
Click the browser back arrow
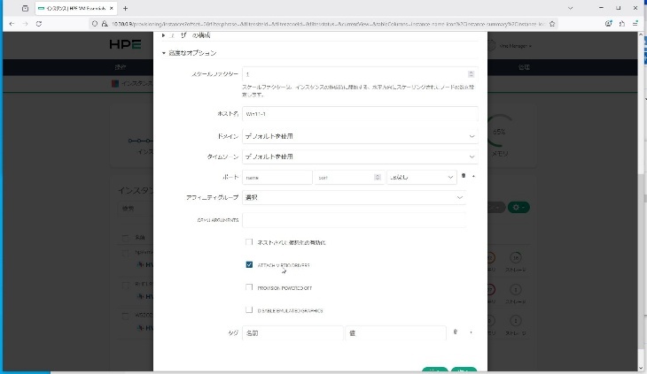click(11, 23)
